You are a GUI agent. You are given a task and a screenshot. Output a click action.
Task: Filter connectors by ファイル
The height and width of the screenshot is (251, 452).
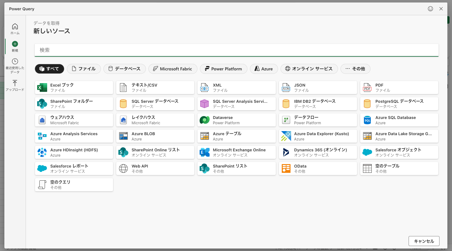(x=84, y=69)
